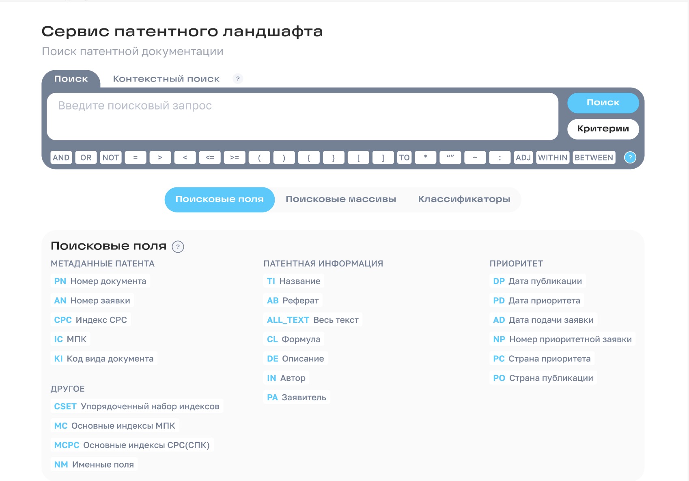Viewport: 689px width, 481px height.
Task: Choose the TI Название field
Action: pos(294,281)
